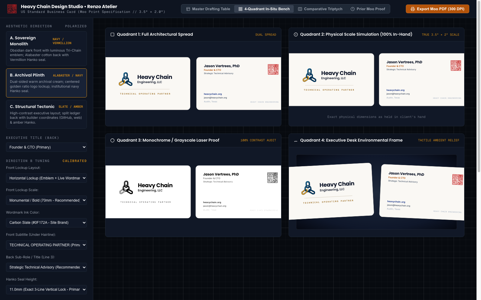Image resolution: width=481 pixels, height=300 pixels.
Task: Click the grayscale chain emblem in Quadrant 3
Action: click(x=126, y=188)
